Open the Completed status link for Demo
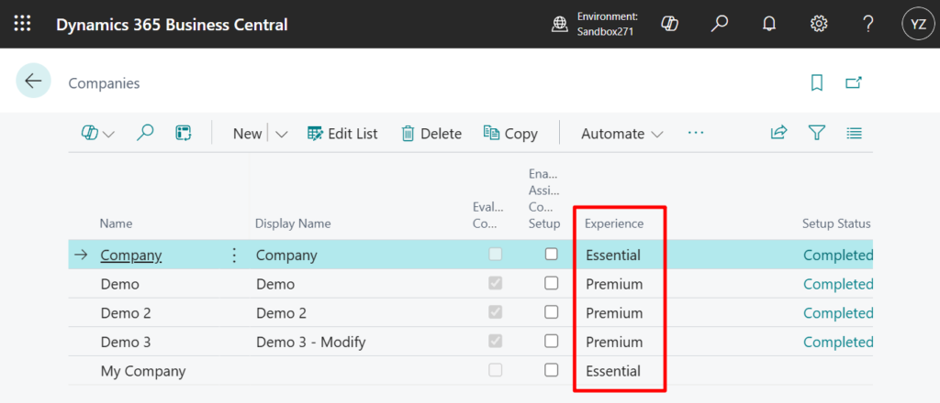The width and height of the screenshot is (940, 403). tap(837, 284)
